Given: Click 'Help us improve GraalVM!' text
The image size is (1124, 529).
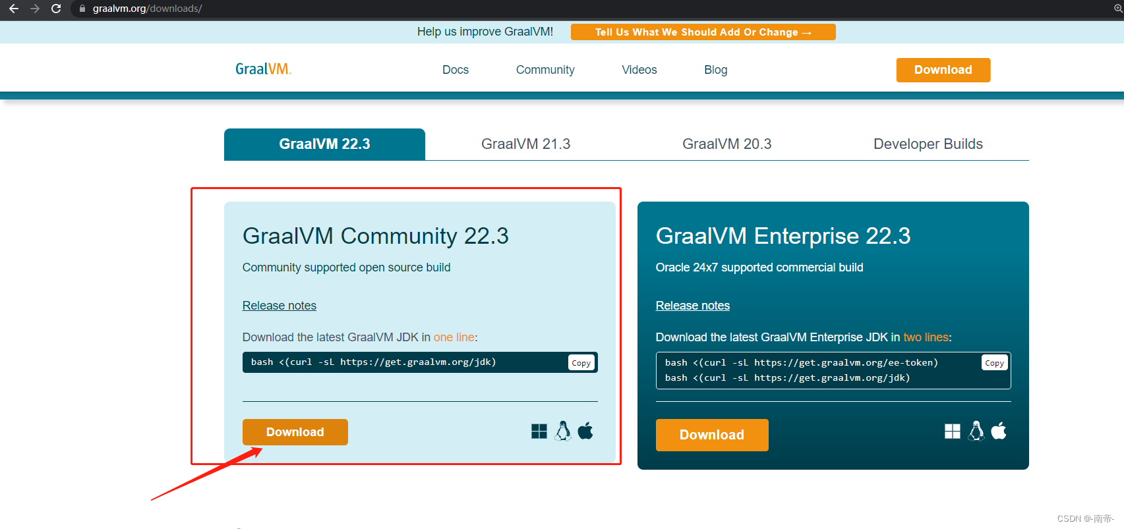Looking at the screenshot, I should click(x=485, y=32).
